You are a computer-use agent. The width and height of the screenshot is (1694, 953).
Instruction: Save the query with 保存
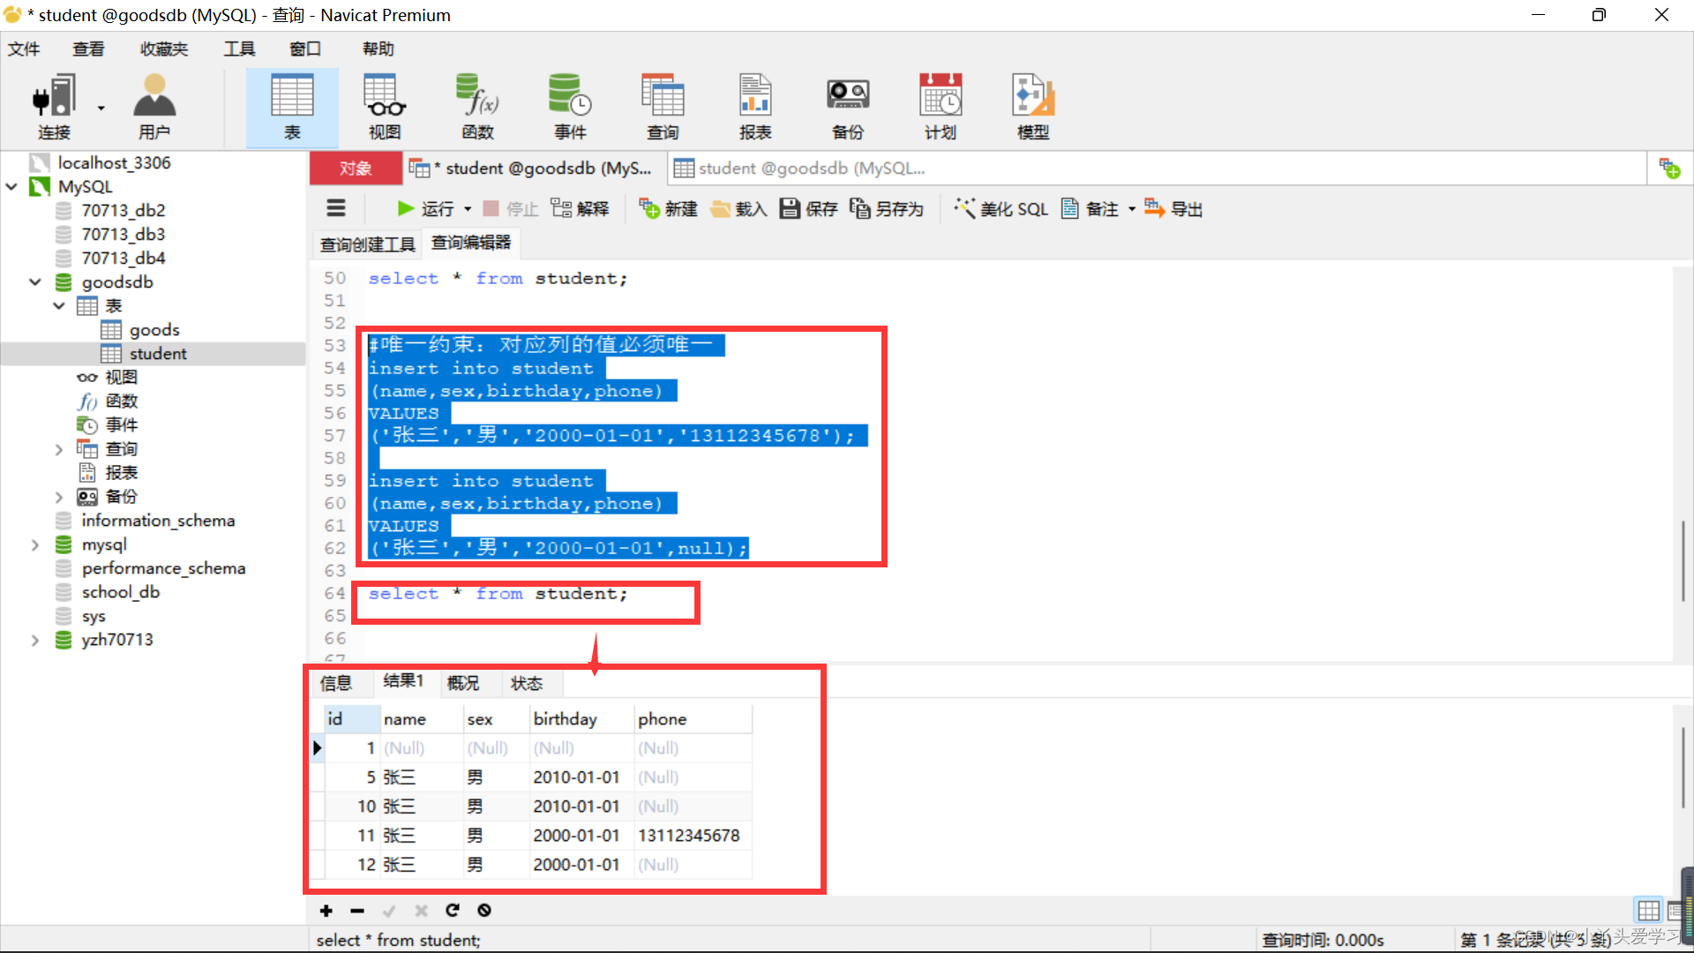[808, 209]
